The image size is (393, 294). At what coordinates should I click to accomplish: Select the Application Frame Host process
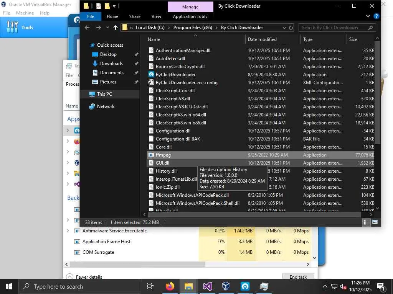[106, 242]
